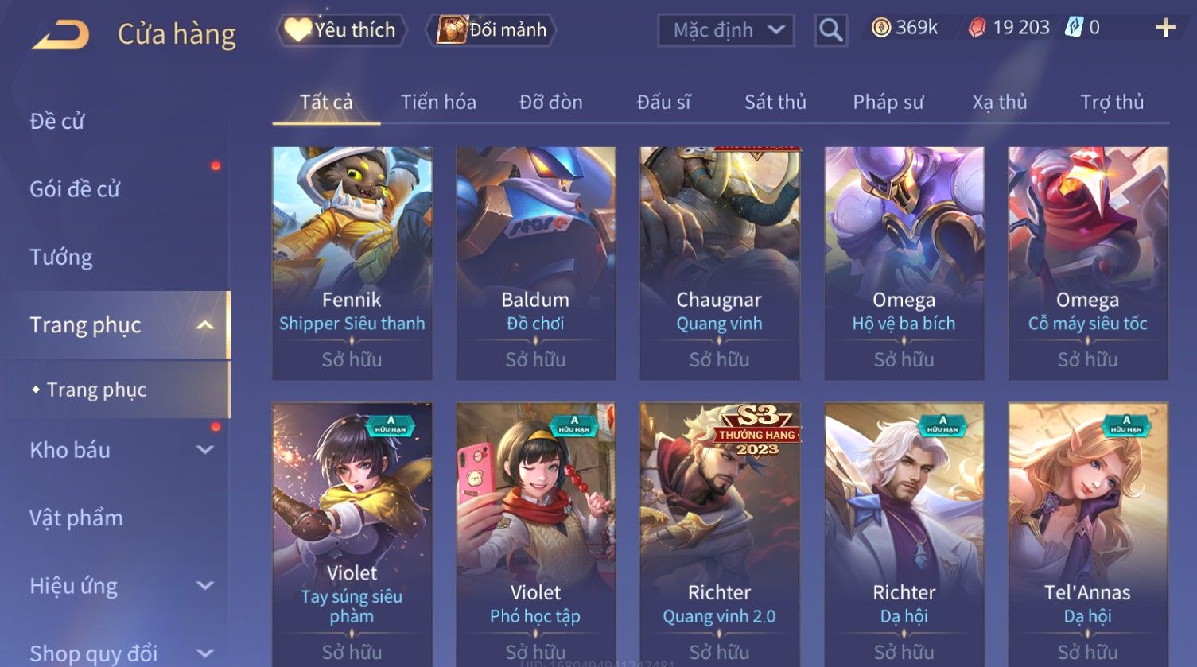Image resolution: width=1197 pixels, height=667 pixels.
Task: Expand the Hiệu ứng sidebar section
Action: point(204,586)
